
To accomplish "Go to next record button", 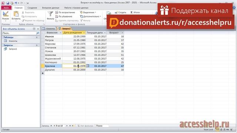I will tap(67, 126).
